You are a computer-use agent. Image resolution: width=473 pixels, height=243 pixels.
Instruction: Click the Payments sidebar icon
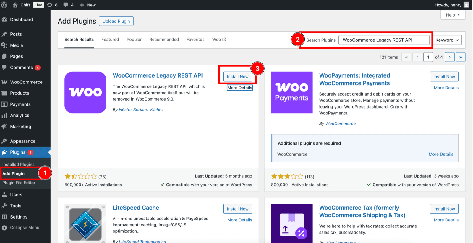coord(4,104)
